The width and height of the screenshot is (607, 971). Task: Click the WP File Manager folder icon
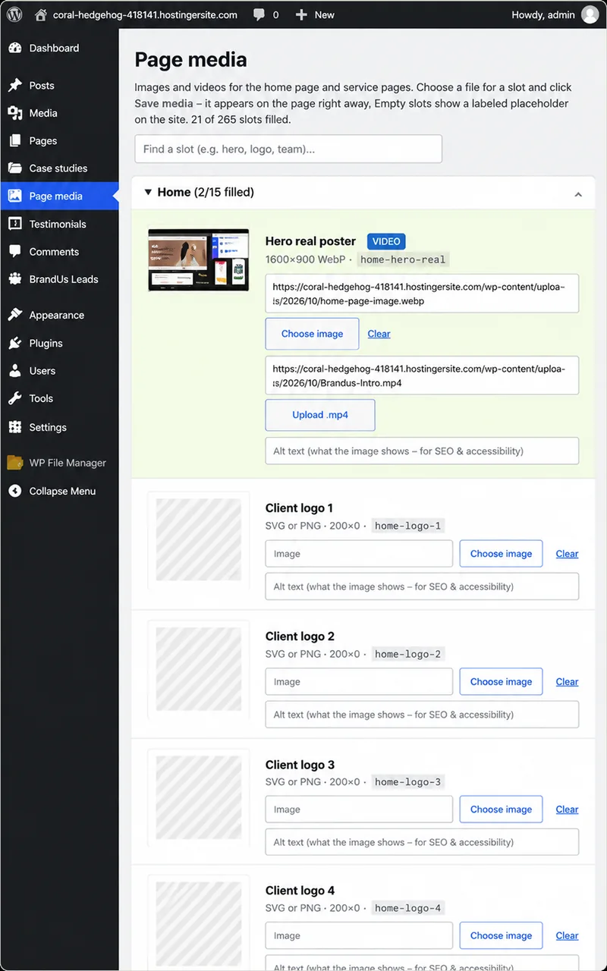pos(15,463)
